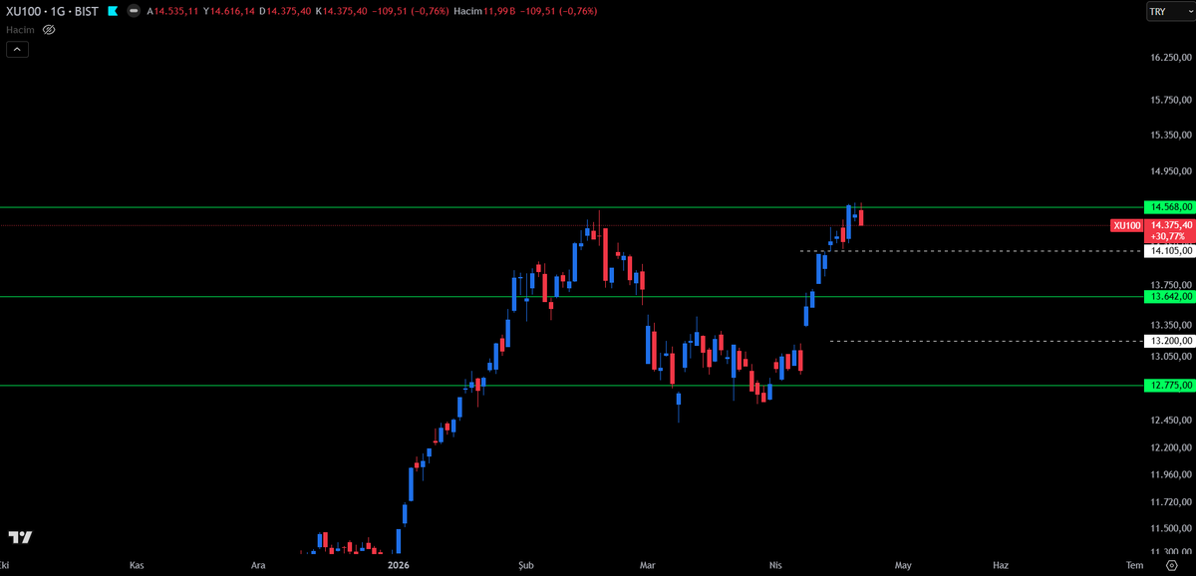The image size is (1196, 576).
Task: Click the red XU100 symbol tag on the price axis
Action: pos(1126,226)
